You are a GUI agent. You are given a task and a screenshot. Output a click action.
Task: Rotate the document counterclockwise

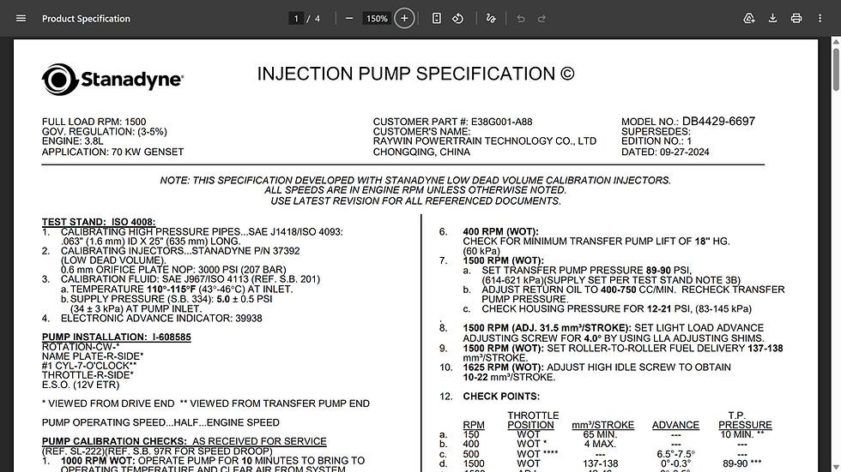457,18
